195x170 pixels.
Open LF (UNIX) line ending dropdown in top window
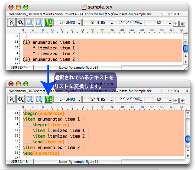[67, 22]
